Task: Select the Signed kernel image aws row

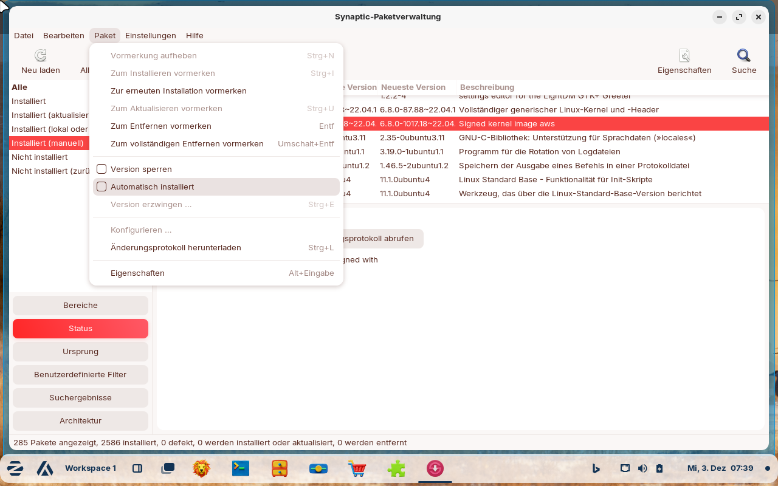Action: coord(547,124)
